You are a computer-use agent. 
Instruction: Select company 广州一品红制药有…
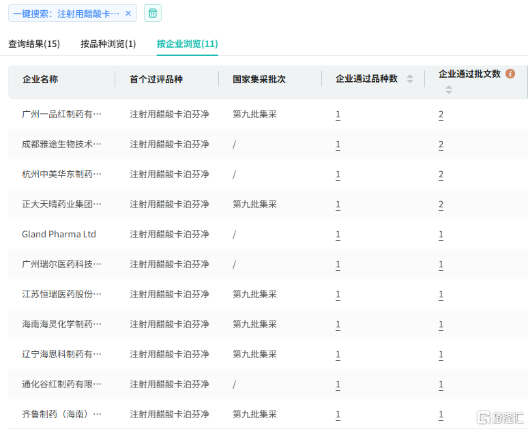pos(61,114)
